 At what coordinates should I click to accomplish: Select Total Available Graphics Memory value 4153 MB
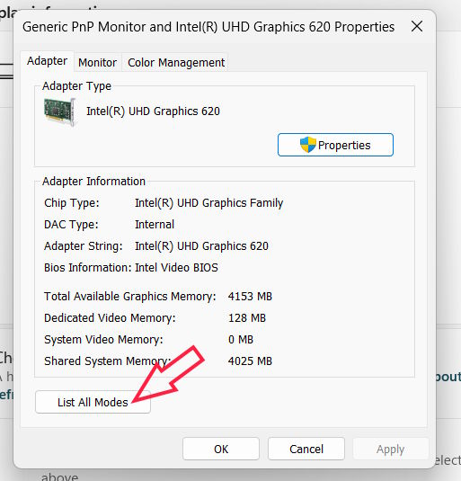(x=250, y=297)
